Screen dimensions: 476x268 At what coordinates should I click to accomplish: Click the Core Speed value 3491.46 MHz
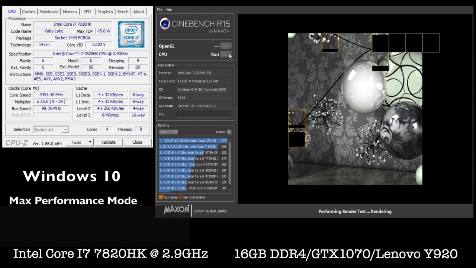coord(51,95)
